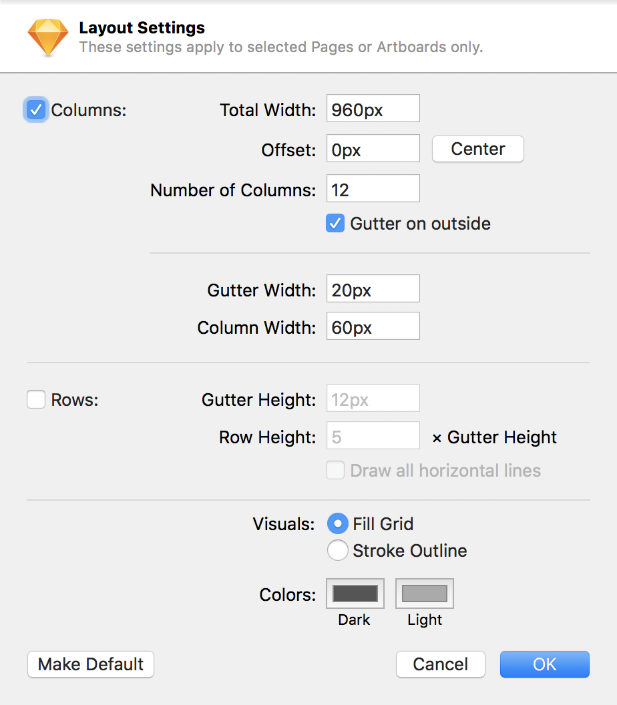Select the Fill Grid radio button

click(x=338, y=523)
